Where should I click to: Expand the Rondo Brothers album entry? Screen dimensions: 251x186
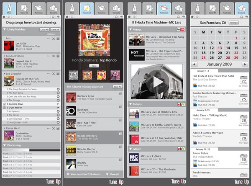point(4,56)
